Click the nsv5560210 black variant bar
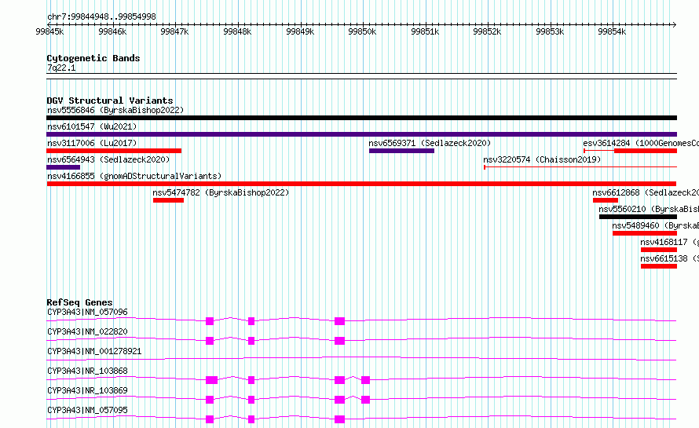 pos(638,217)
